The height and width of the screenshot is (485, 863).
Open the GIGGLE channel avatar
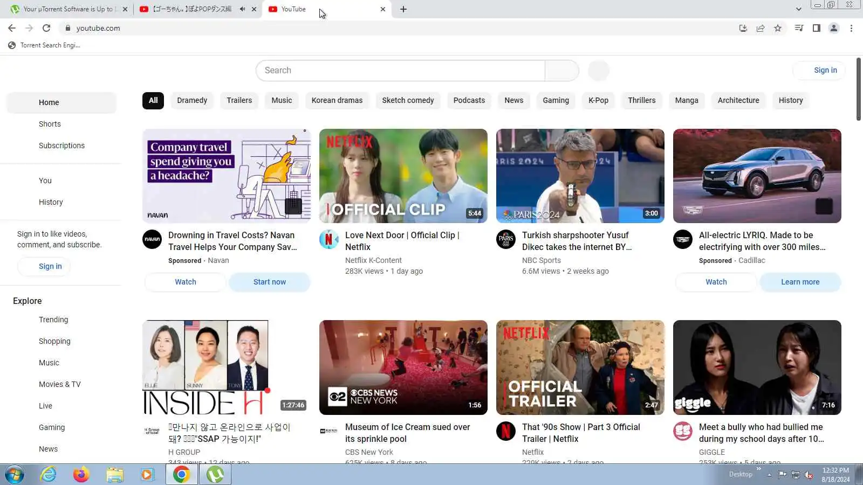[x=683, y=431]
